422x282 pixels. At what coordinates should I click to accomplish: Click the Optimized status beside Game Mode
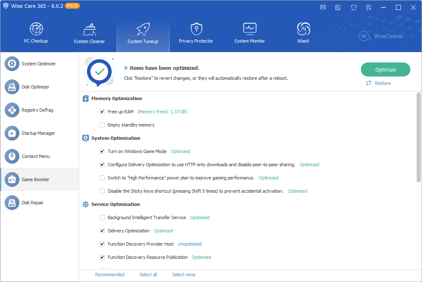180,151
